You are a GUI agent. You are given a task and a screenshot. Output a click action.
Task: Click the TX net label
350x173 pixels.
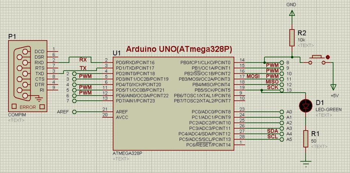click(x=84, y=68)
